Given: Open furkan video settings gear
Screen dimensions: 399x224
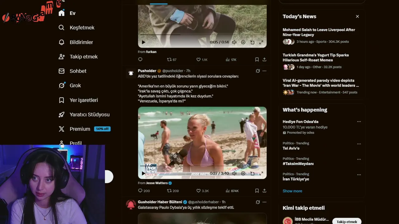Looking at the screenshot, I should coord(243,42).
